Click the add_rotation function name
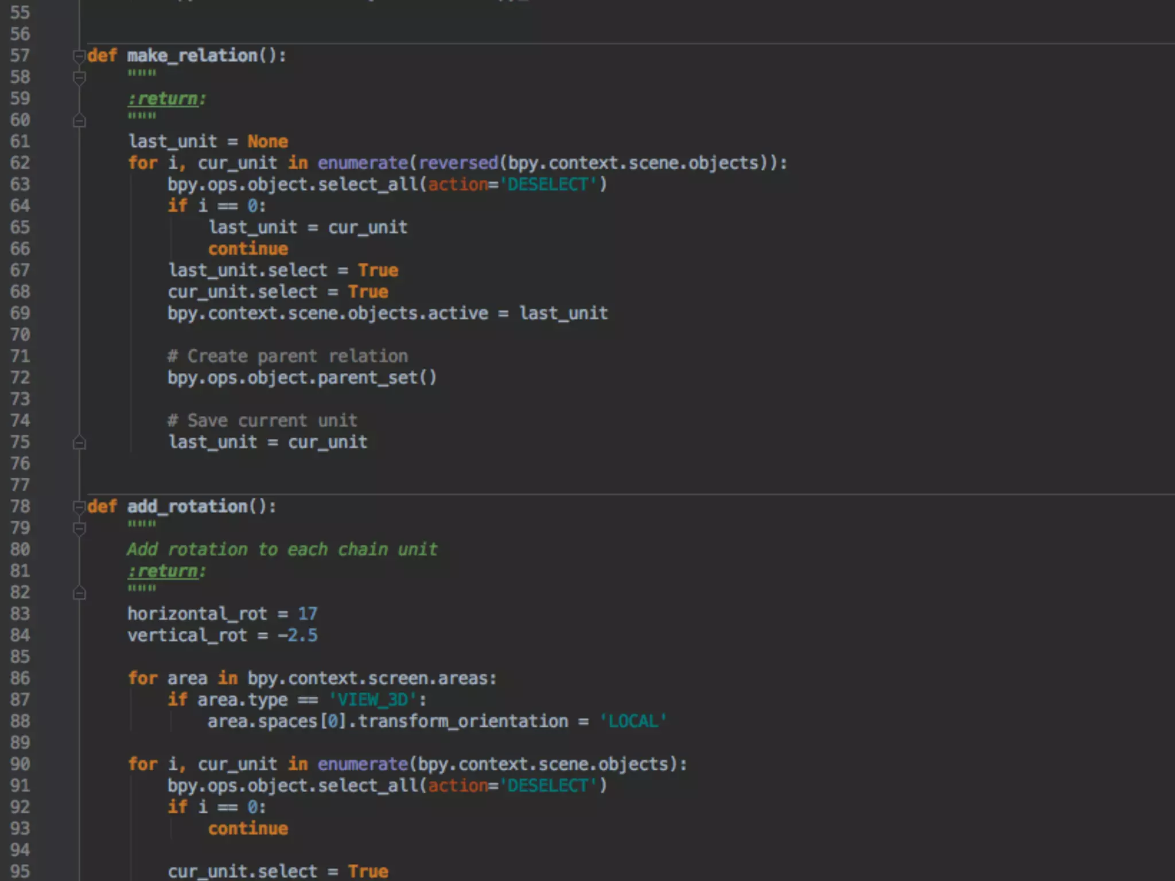This screenshot has width=1175, height=881. coord(188,506)
